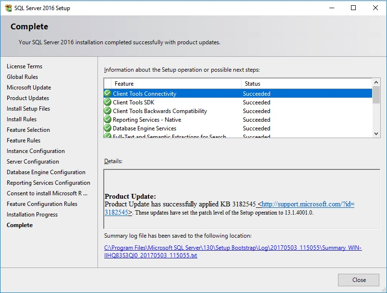The height and width of the screenshot is (293, 387).
Task: Click green check icon beside Client Tools SDK
Action: 108,102
